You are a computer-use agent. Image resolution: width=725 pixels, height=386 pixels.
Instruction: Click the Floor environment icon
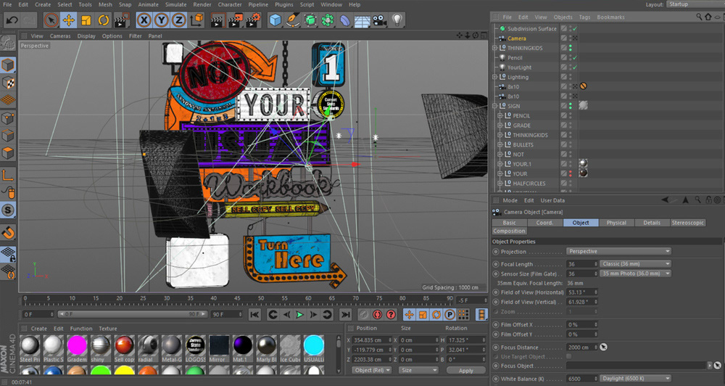[x=362, y=20]
